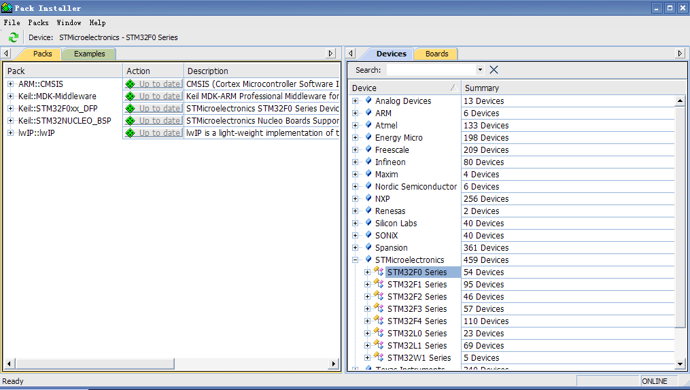690x390 pixels.
Task: Click the vendor icon beside Analog Devices
Action: [x=368, y=101]
